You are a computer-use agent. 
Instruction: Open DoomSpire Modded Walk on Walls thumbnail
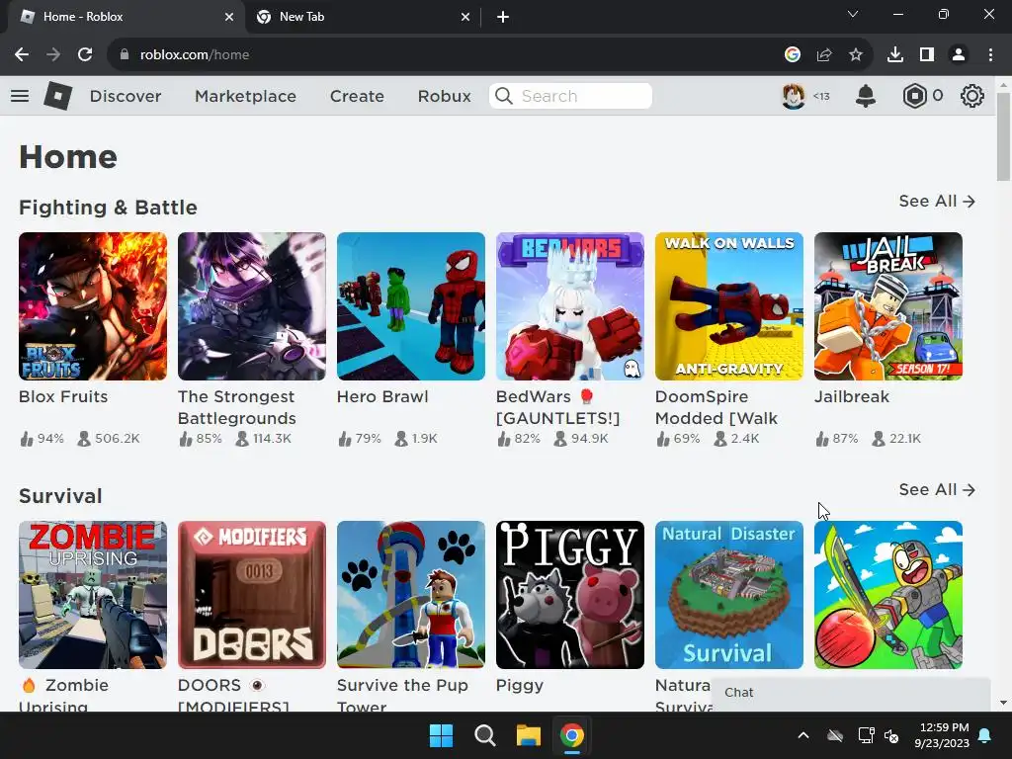pos(729,306)
